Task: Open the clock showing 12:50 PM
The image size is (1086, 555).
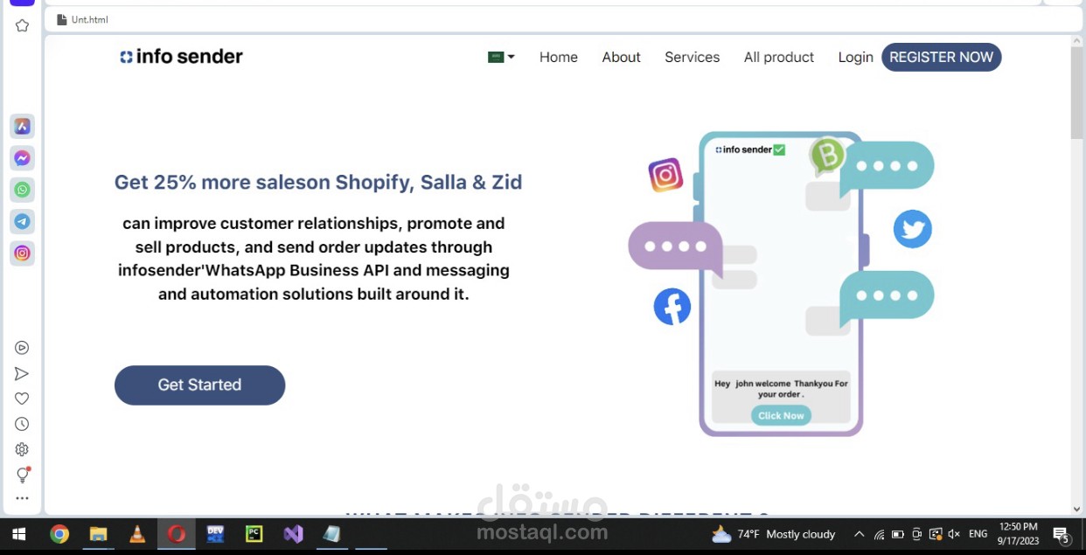Action: click(1018, 534)
